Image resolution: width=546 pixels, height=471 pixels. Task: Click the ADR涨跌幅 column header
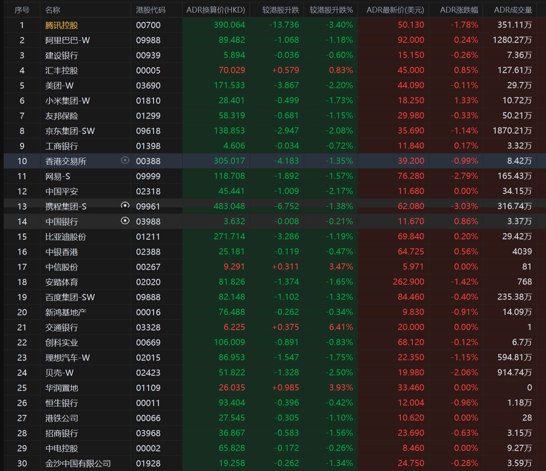pos(459,10)
